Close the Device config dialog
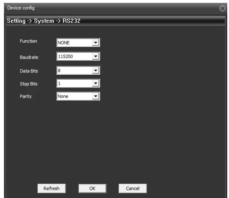The width and height of the screenshot is (229, 198). click(x=223, y=9)
